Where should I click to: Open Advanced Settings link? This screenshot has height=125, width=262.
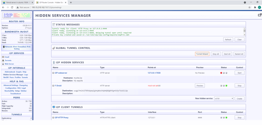click(11, 85)
